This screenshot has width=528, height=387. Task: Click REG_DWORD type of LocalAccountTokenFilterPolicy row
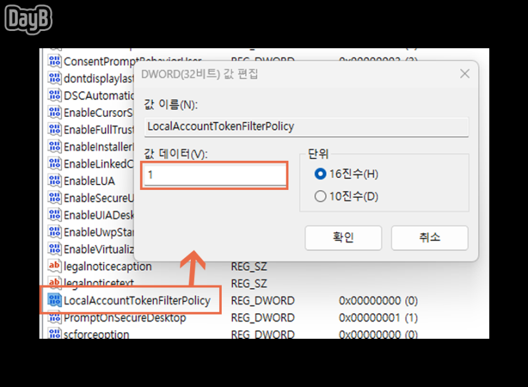click(263, 301)
